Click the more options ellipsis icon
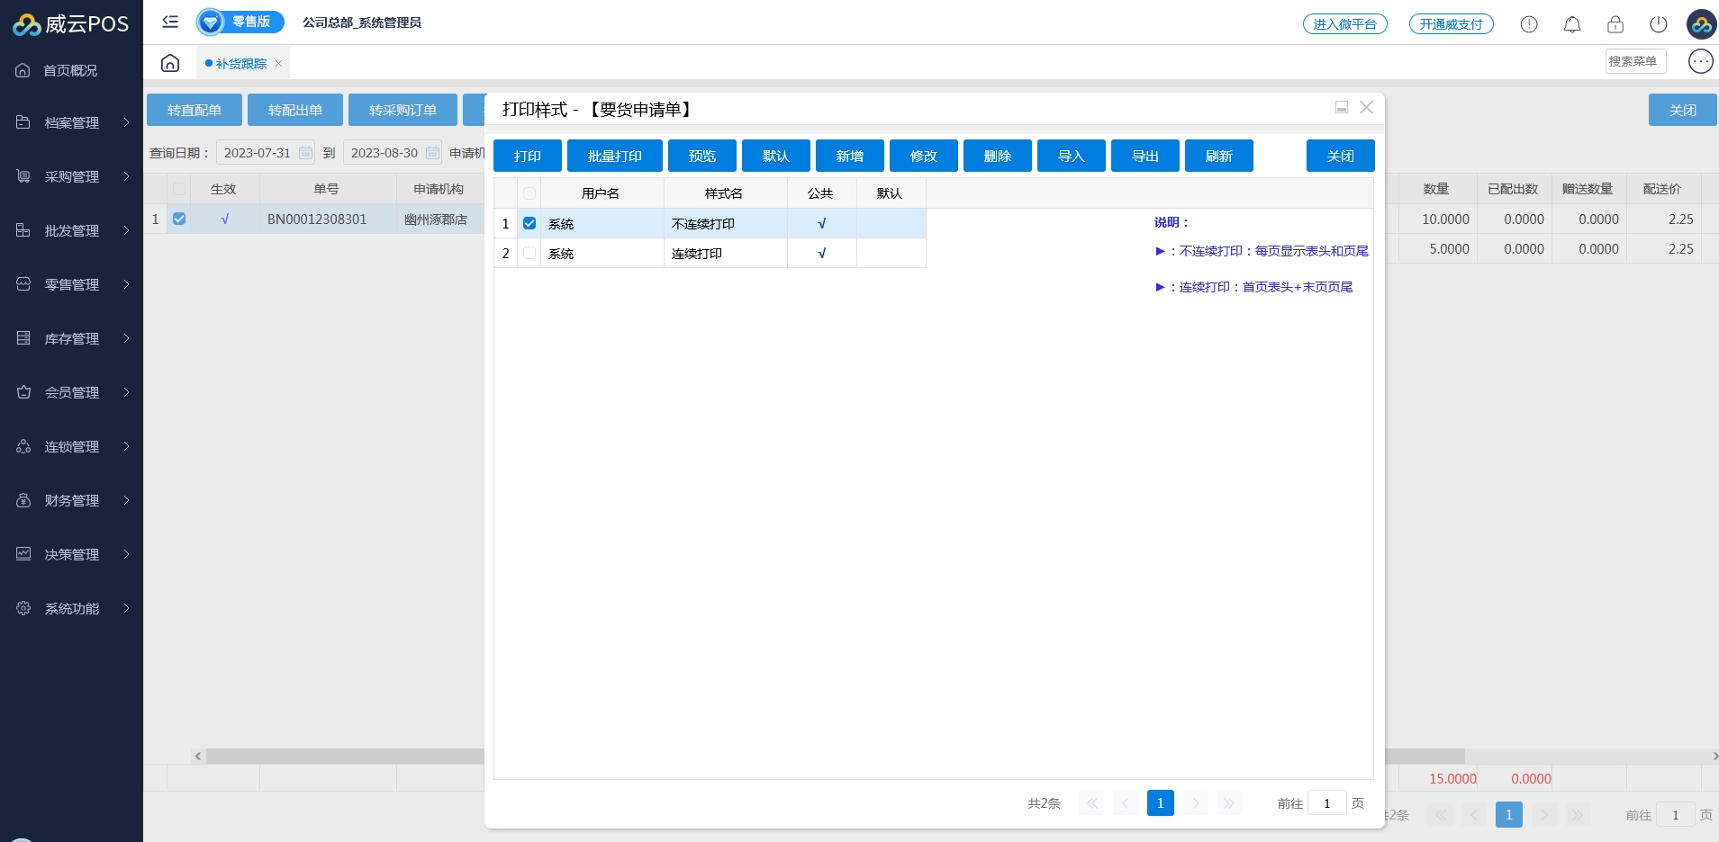This screenshot has width=1719, height=842. click(1700, 61)
